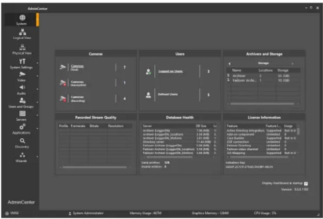Screen dimensions: 323x219
Task: Toggle Display Dashboard at startup checkbox
Action: coord(306,184)
